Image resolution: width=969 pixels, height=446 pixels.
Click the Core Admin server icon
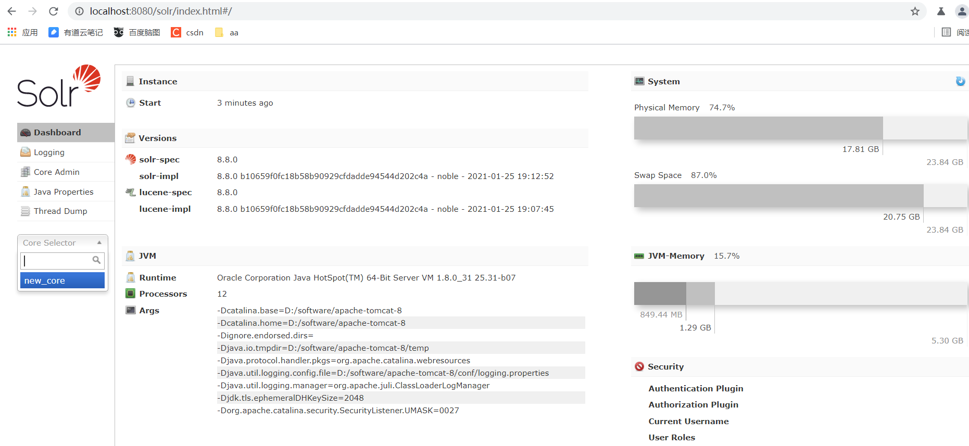(x=25, y=172)
